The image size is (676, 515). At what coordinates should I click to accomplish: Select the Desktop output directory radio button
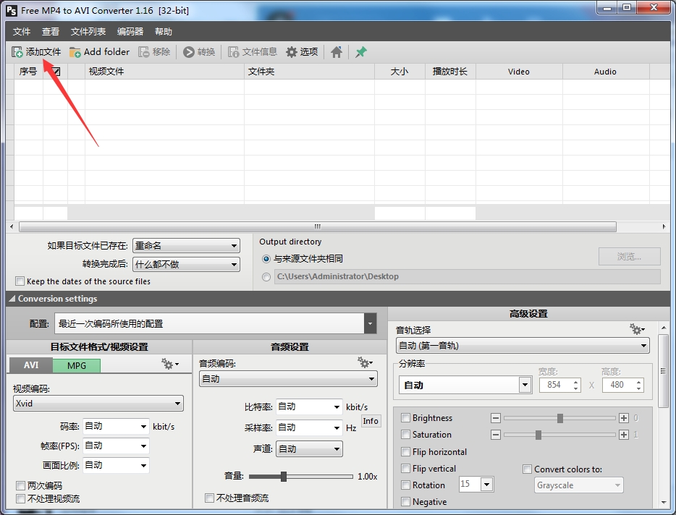267,276
